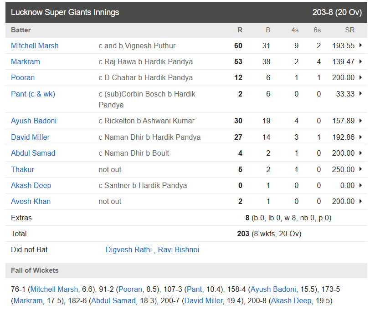Screen dimensions: 370x310
Task: Open Mitchell Marsh batter profile link
Action: [35, 46]
